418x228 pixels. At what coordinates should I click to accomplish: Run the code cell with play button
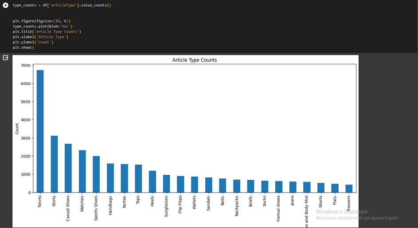(x=6, y=5)
